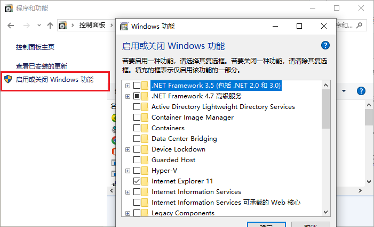Click the Windows 功能 dialog title icon
Image resolution: width=374 pixels, height=227 pixels.
click(124, 26)
